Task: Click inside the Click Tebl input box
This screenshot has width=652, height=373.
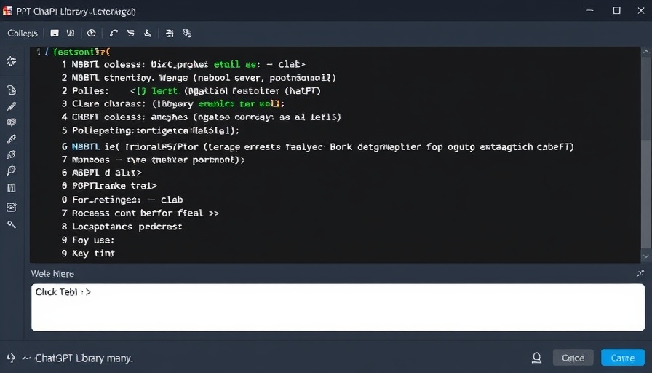Action: (x=338, y=307)
